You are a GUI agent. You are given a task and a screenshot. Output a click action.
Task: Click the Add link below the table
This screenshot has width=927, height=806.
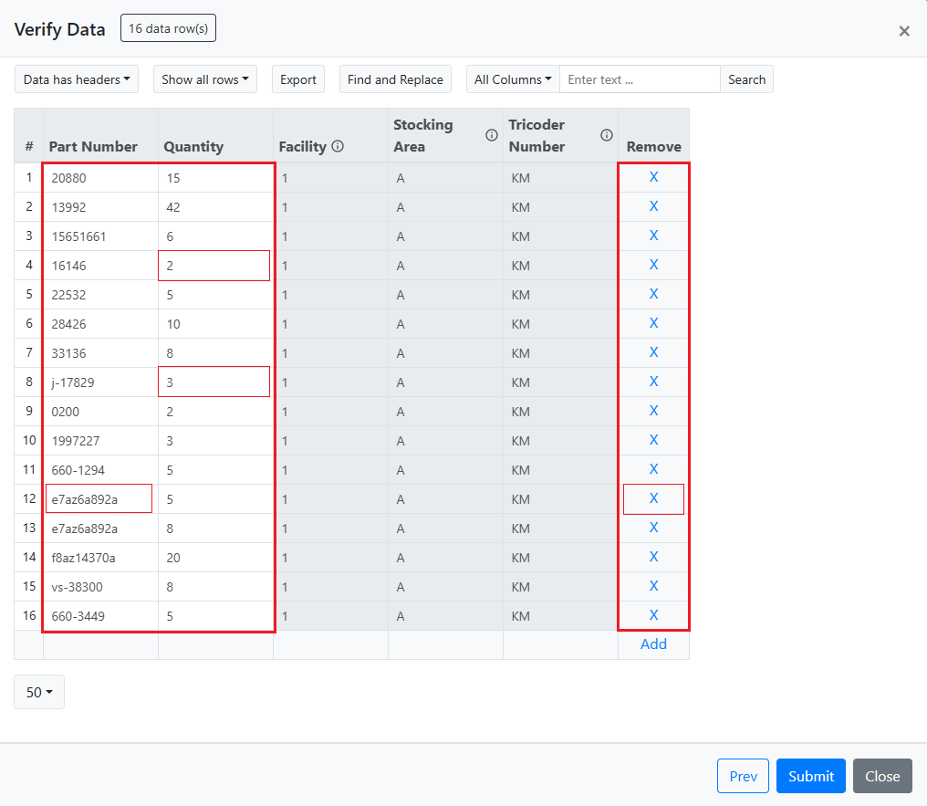653,644
